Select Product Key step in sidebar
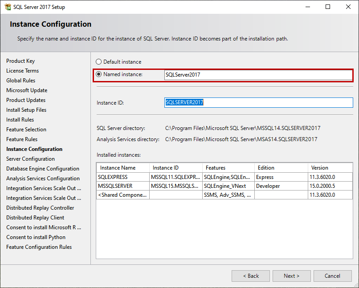The height and width of the screenshot is (288, 359). [20, 61]
